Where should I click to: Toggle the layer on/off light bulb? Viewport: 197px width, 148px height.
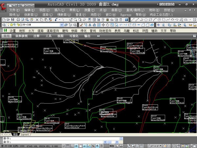[8, 25]
